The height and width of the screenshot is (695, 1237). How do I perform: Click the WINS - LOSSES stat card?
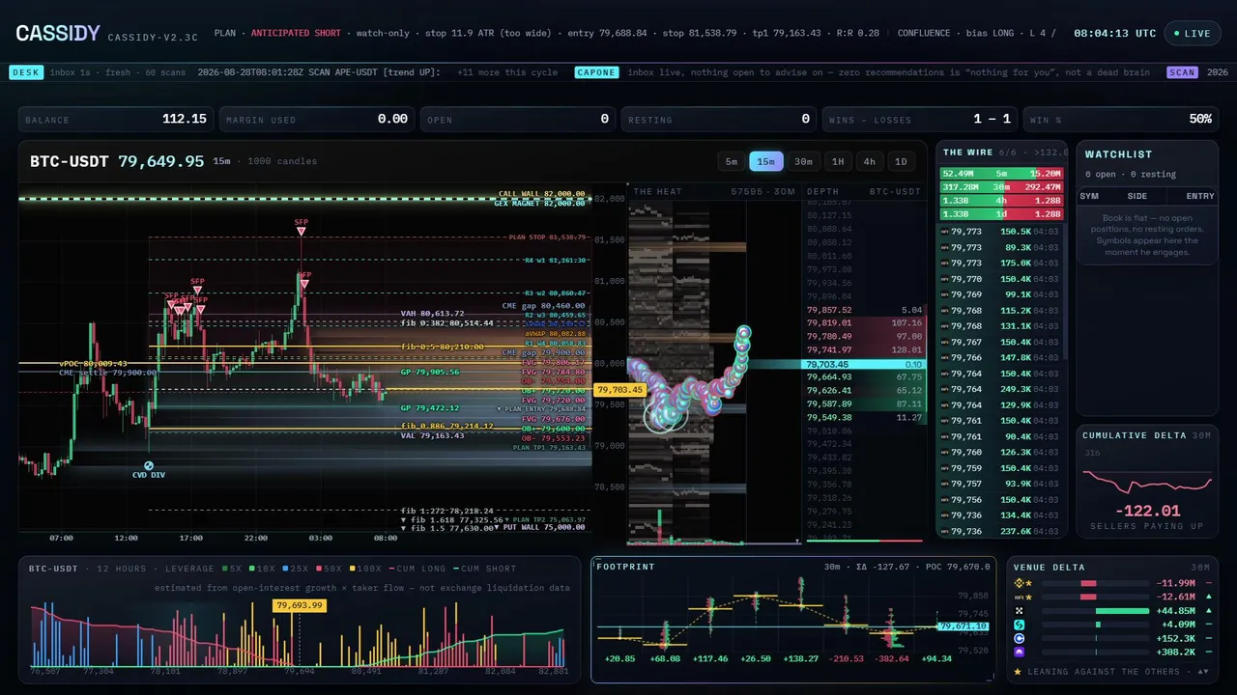point(920,119)
